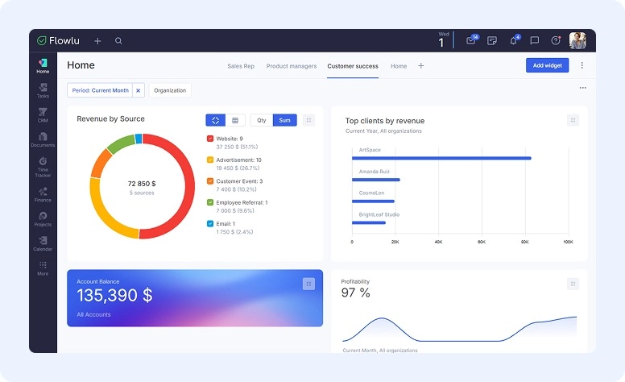The image size is (625, 382).
Task: Switch Revenue by Source to donut chart view
Action: point(216,120)
